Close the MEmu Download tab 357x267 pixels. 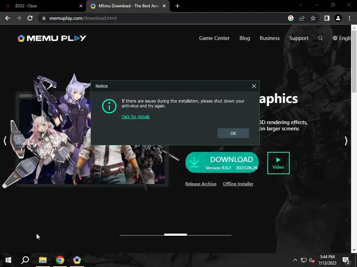164,6
